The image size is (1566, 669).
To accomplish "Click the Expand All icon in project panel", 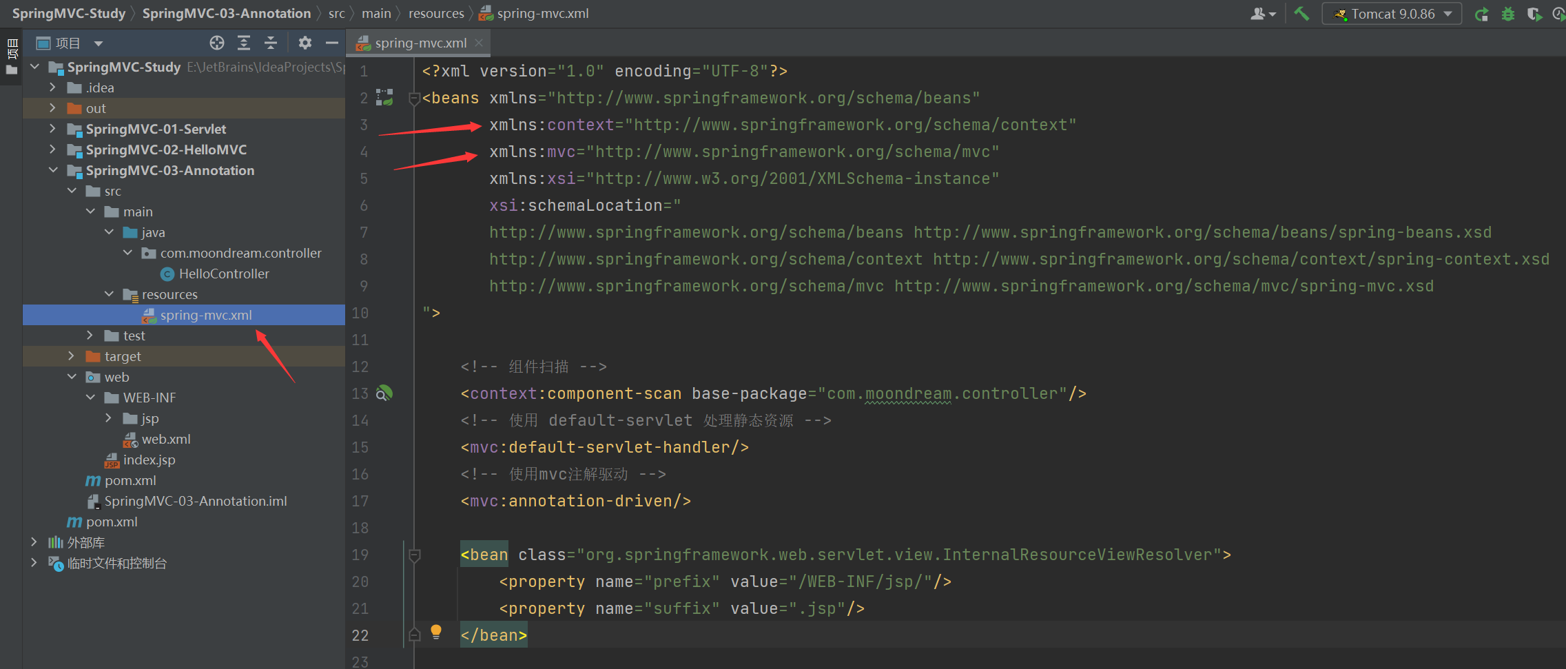I will (x=244, y=43).
